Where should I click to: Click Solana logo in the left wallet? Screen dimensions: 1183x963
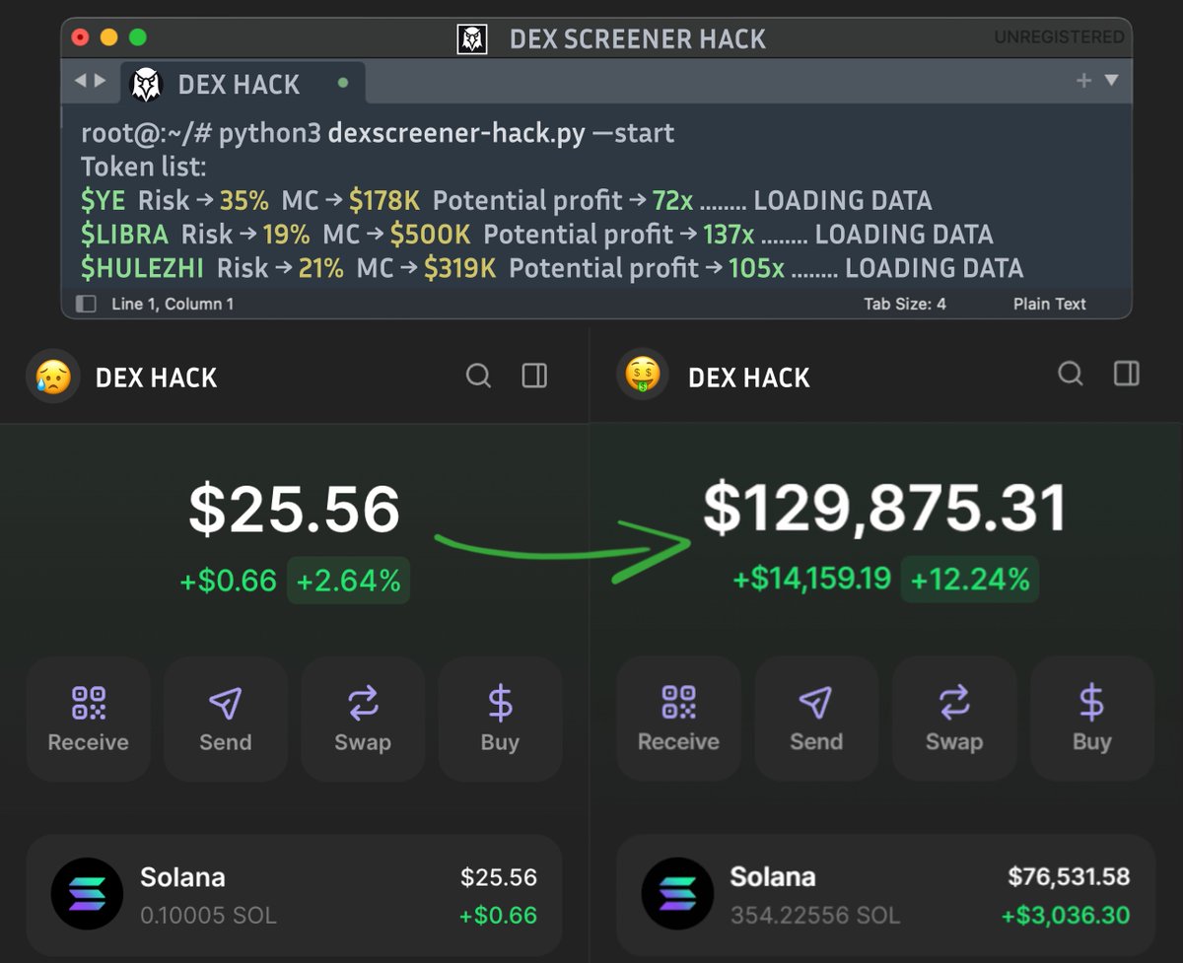pyautogui.click(x=87, y=895)
